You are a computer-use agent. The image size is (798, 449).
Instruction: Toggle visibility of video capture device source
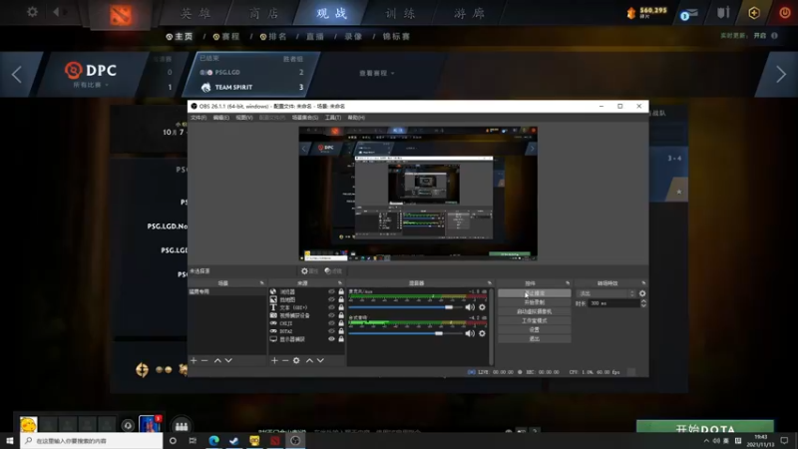331,315
